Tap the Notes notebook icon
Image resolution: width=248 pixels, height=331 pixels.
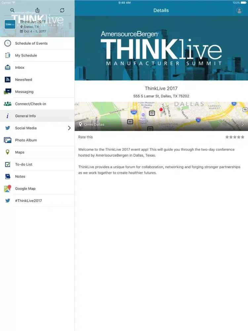[8, 176]
